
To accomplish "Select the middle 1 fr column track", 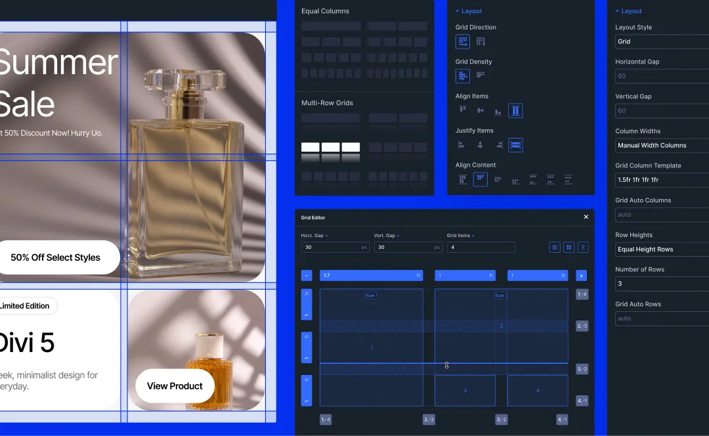I will click(x=465, y=275).
